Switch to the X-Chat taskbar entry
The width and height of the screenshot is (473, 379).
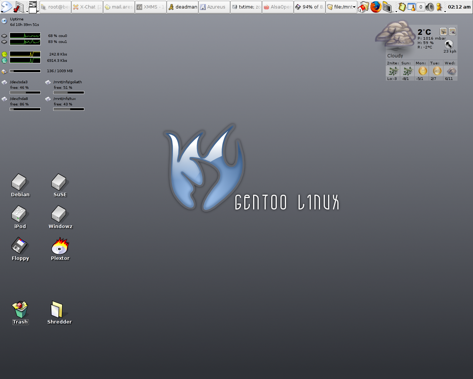87,7
